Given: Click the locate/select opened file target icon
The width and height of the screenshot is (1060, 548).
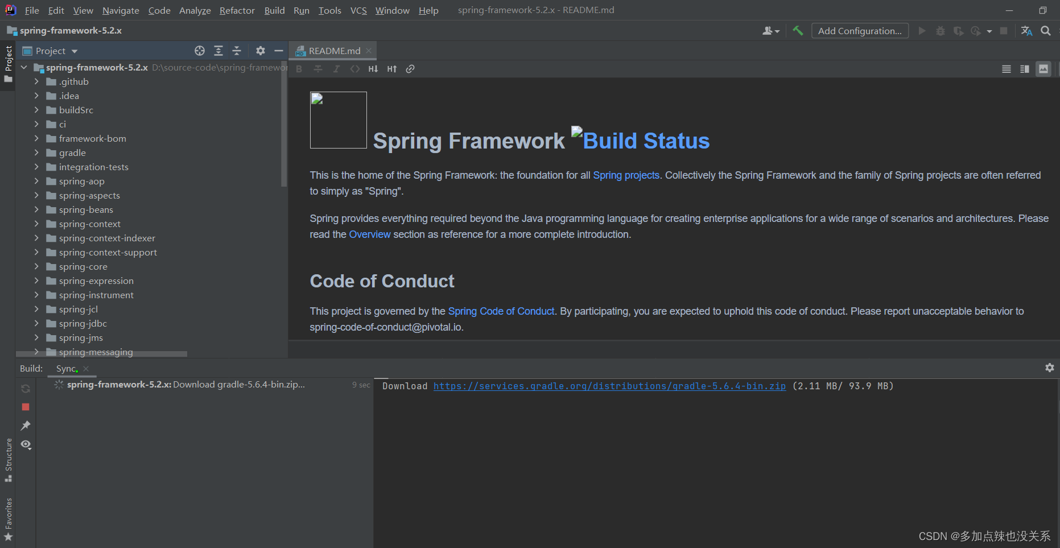Looking at the screenshot, I should [x=200, y=51].
